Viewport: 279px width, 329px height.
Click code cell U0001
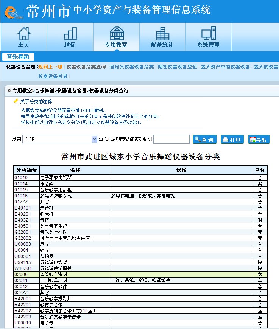(x=26, y=250)
